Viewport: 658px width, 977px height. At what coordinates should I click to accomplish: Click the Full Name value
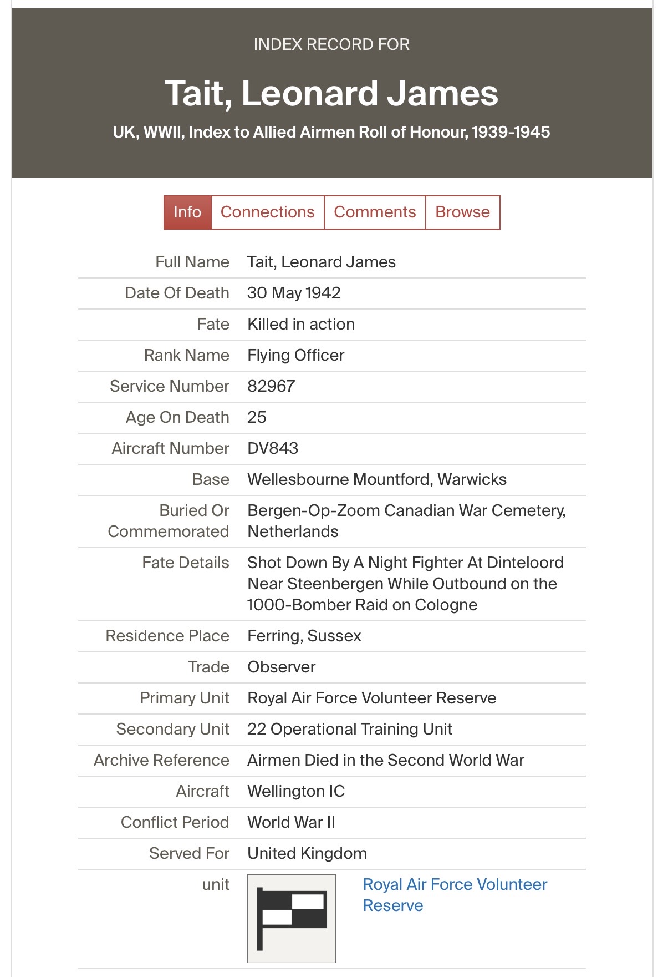(322, 262)
